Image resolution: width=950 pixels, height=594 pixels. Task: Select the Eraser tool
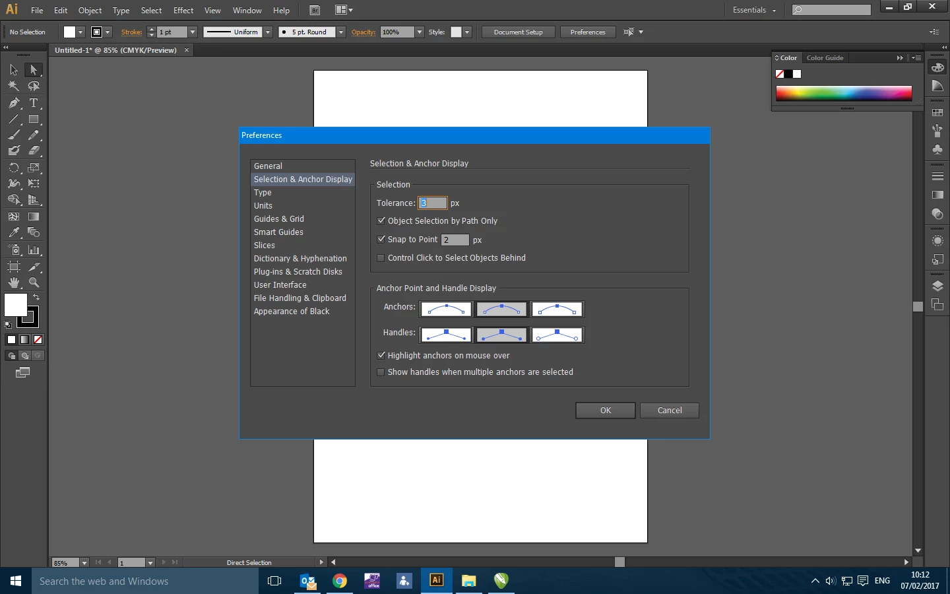click(34, 150)
